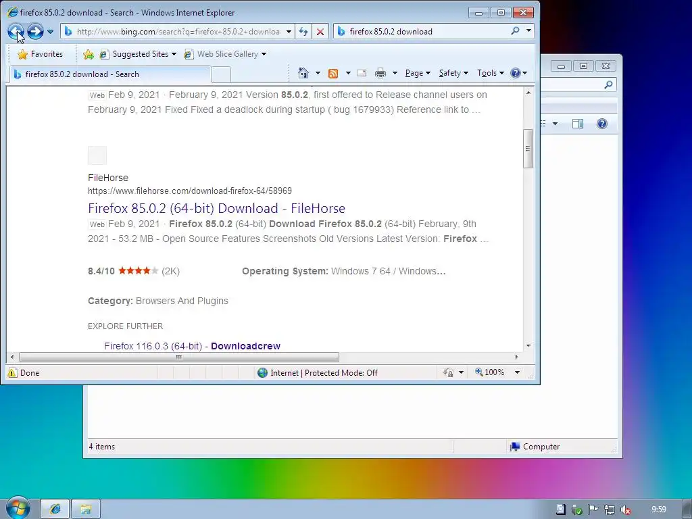Image resolution: width=692 pixels, height=519 pixels.
Task: Toggle preview pane in Explorer window
Action: click(x=578, y=124)
